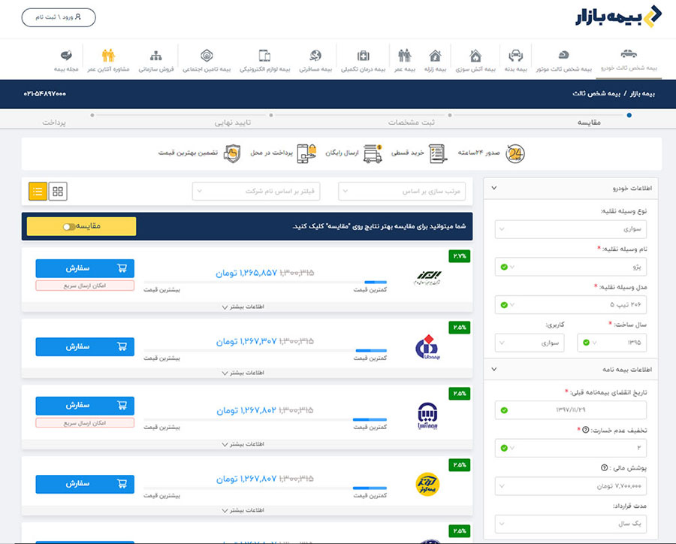Collapse اطلاعات خودرو panel
Viewport: 676px width, 544px height.
(x=493, y=188)
